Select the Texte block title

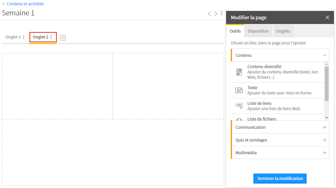click(x=252, y=88)
